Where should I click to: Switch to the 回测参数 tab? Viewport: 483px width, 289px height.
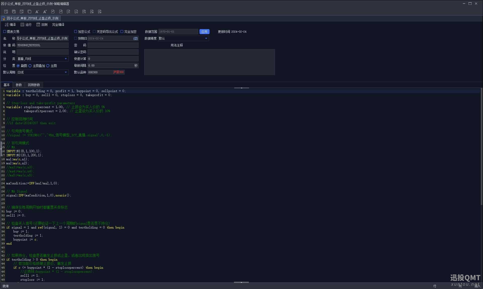tap(34, 85)
